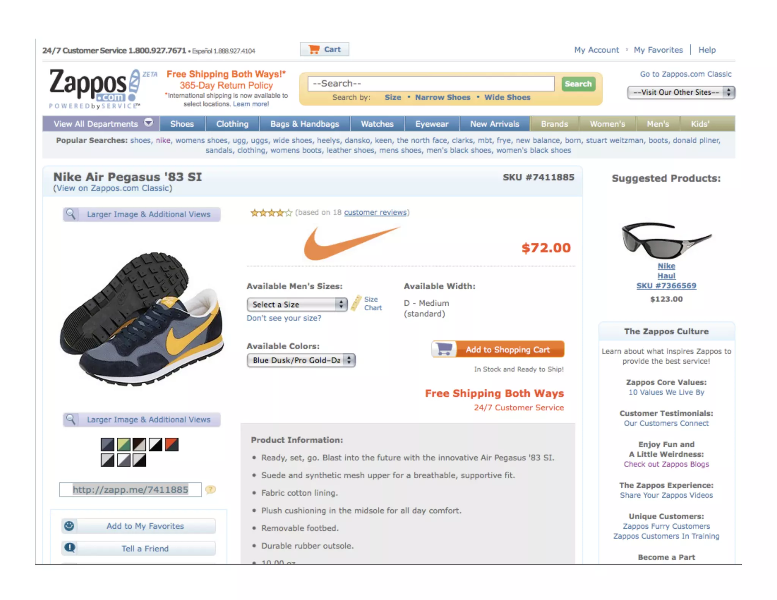The width and height of the screenshot is (777, 600).
Task: Open the Watches tab
Action: click(377, 124)
